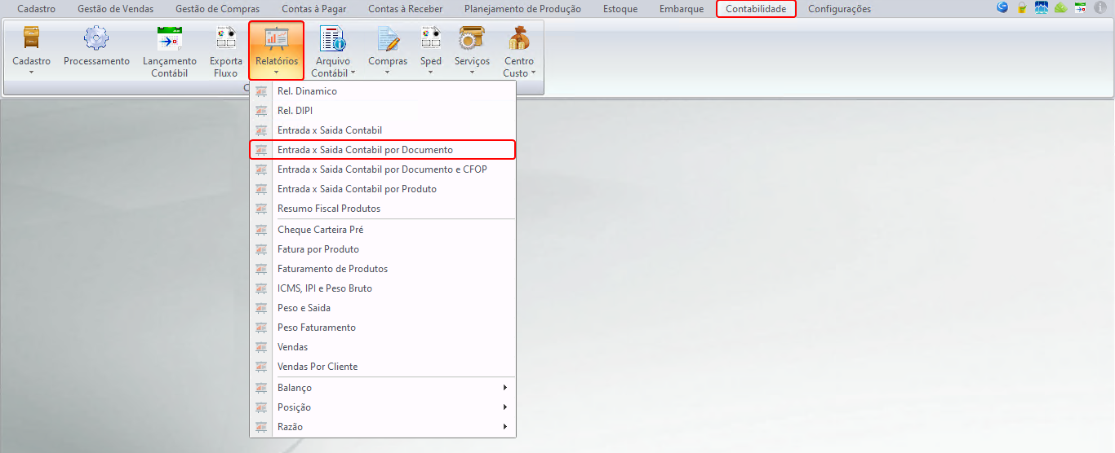Screen dimensions: 1115x453
Task: Click the yellow padlock icon in top bar
Action: click(1021, 8)
